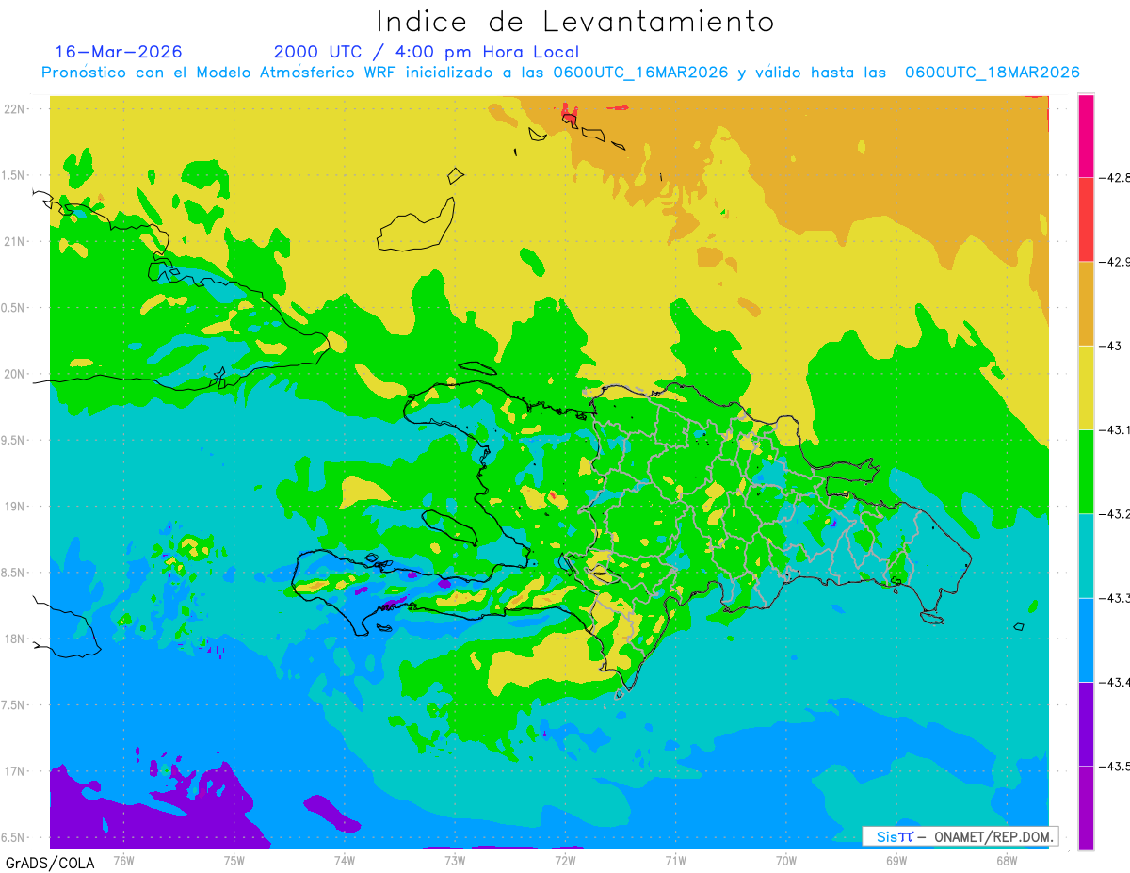
Task: Click the "0600UTC_16MAR2026" initialization time text
Action: (640, 73)
